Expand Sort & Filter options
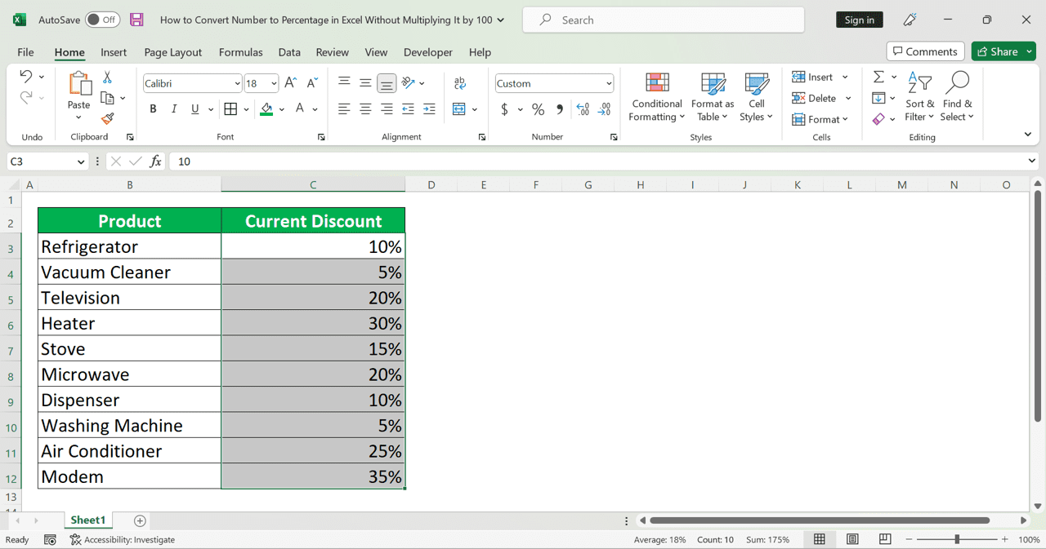The height and width of the screenshot is (549, 1046). pyautogui.click(x=920, y=97)
